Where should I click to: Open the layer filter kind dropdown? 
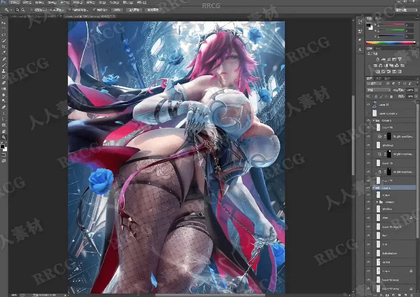tap(373, 84)
